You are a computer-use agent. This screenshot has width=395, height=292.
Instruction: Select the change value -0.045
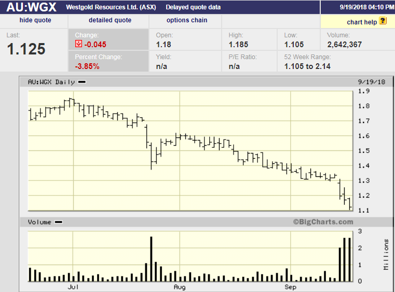coord(95,45)
